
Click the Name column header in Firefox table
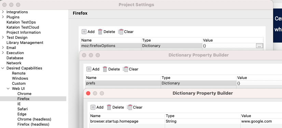[111, 40]
